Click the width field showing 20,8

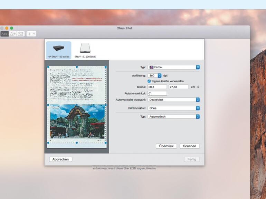pyautogui.click(x=157, y=87)
